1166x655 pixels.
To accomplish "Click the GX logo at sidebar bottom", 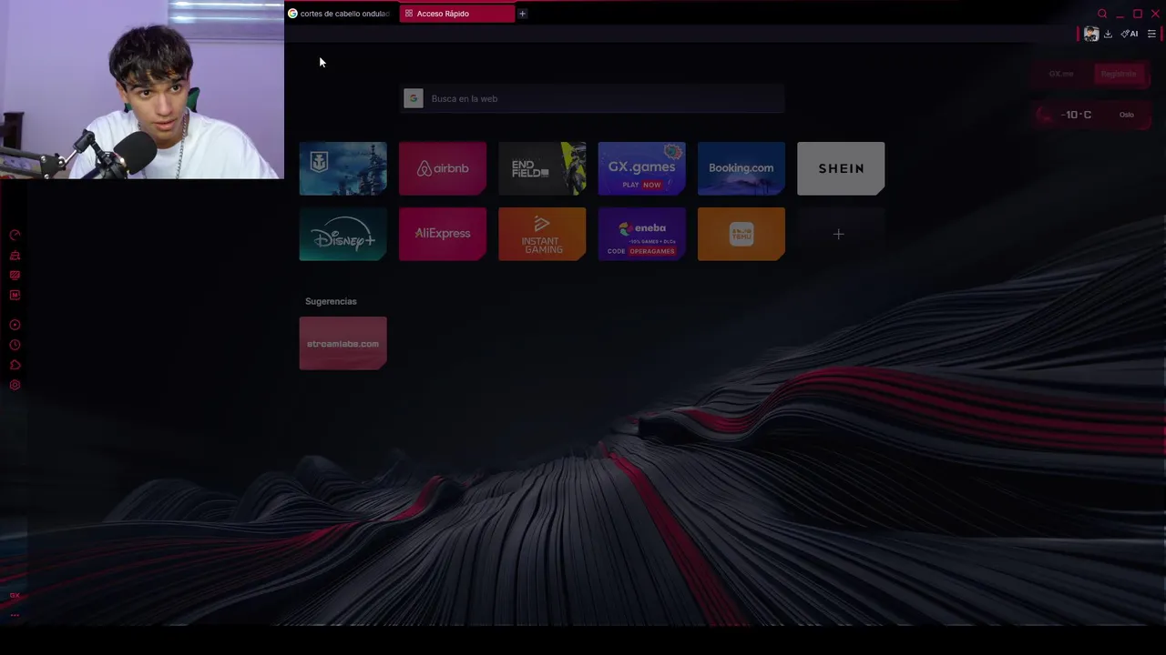I will (x=15, y=596).
